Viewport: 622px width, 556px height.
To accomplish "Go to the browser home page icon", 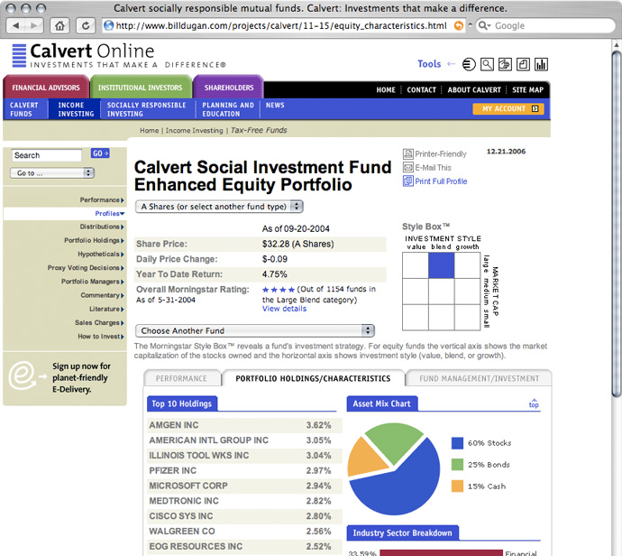I will (x=59, y=26).
